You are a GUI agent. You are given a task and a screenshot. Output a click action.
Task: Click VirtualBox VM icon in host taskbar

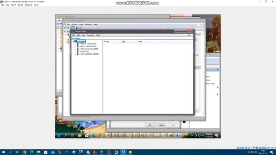123,152
